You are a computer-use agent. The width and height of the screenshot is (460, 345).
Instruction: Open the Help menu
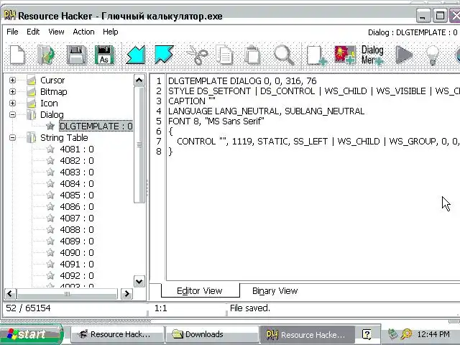(110, 32)
